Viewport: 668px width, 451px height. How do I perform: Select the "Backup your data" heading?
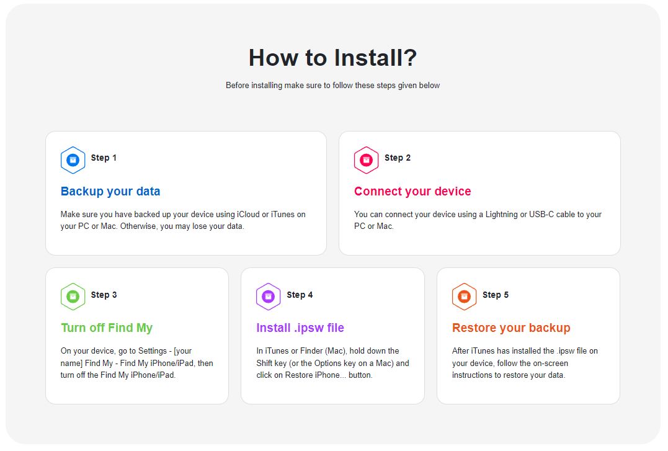click(110, 191)
